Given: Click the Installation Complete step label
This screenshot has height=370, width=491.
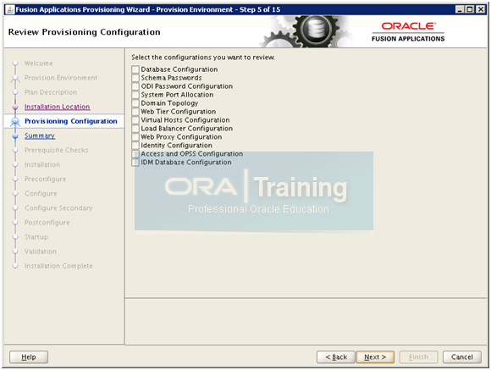Looking at the screenshot, I should (x=58, y=266).
